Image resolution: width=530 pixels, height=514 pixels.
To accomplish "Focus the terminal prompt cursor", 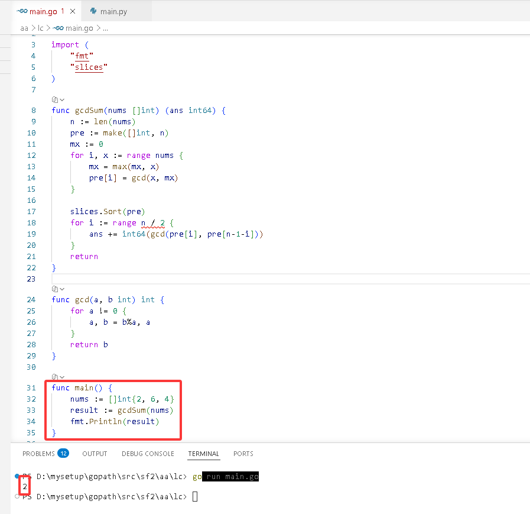I will (x=195, y=497).
